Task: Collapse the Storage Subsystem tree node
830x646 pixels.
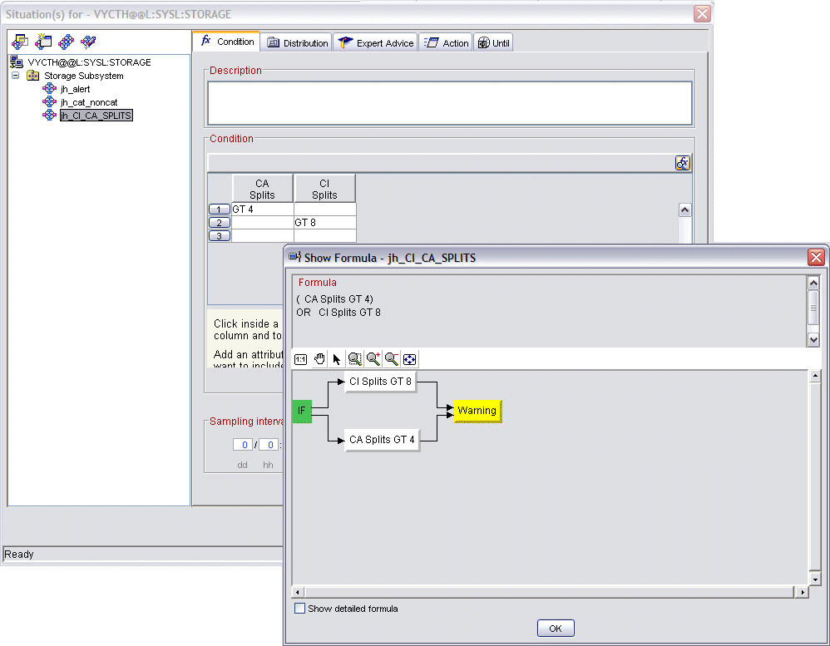Action: coord(15,76)
